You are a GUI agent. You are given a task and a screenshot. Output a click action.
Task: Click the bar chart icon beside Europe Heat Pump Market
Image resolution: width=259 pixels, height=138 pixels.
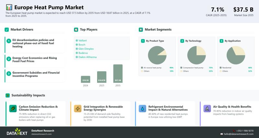point(9,7)
